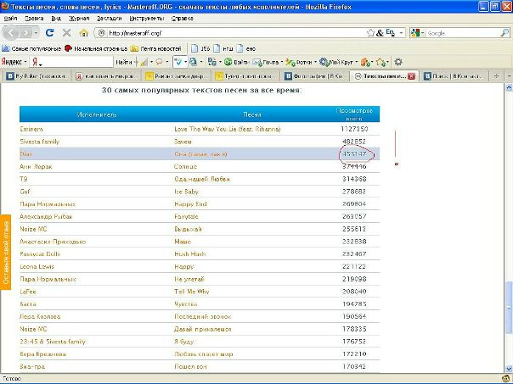The image size is (513, 384).
Task: Open the Sivesta family artist link
Action: [x=40, y=142]
